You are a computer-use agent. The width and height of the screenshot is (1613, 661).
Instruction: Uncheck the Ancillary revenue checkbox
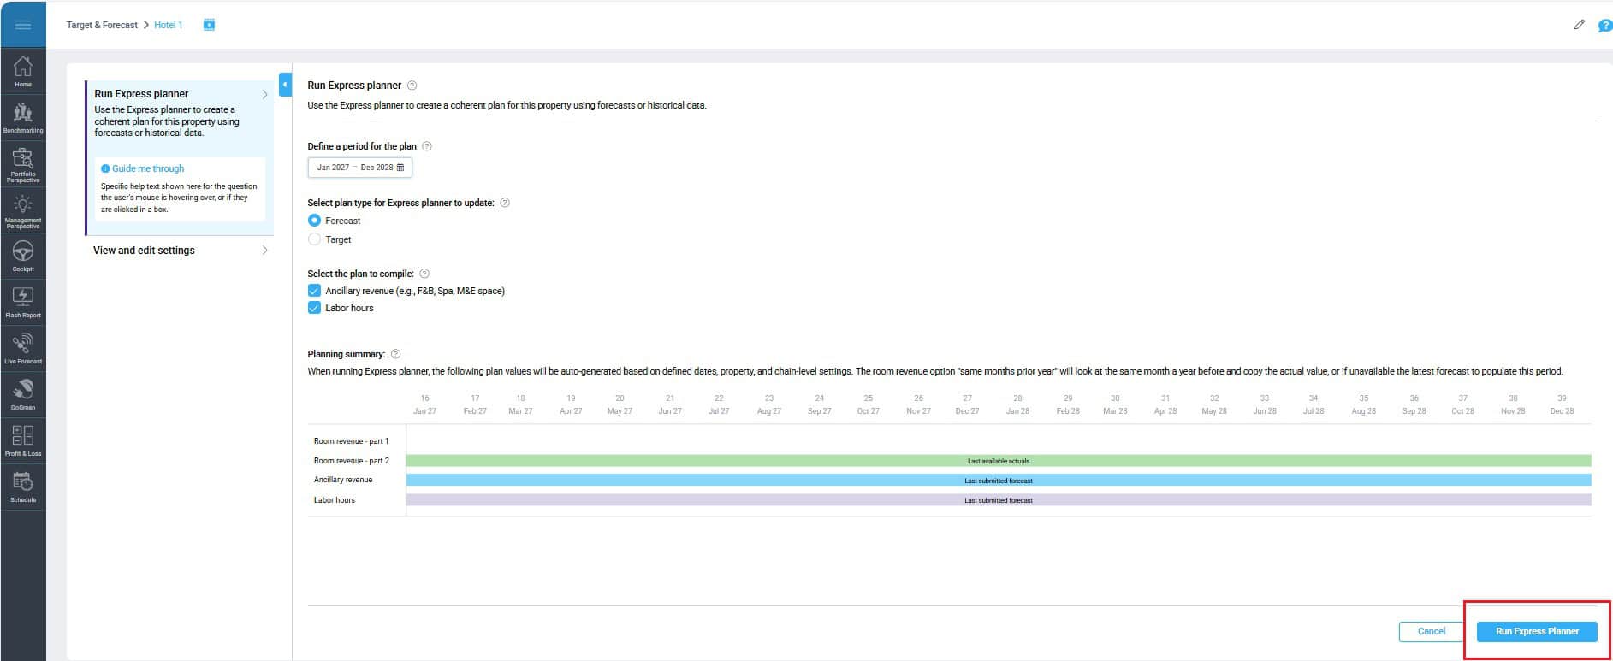click(314, 291)
